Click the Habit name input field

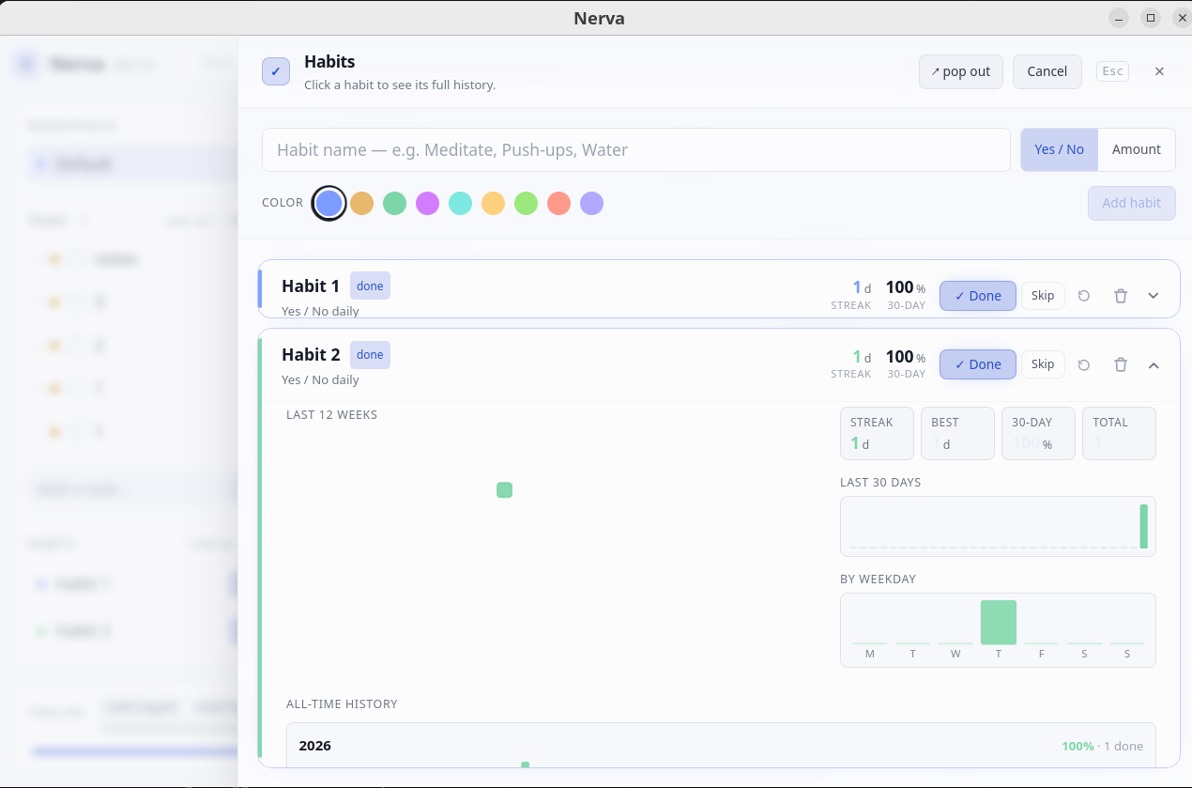[636, 149]
